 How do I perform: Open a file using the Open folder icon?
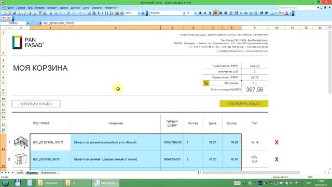[9, 13]
